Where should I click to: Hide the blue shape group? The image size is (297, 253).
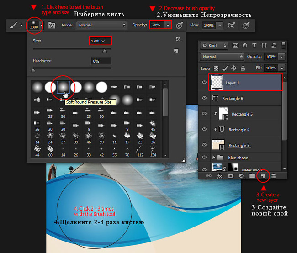[x=204, y=158]
